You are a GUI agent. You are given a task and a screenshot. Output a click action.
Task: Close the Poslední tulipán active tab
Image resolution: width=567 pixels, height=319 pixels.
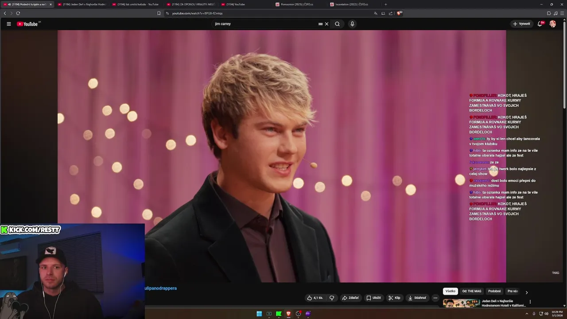point(50,4)
